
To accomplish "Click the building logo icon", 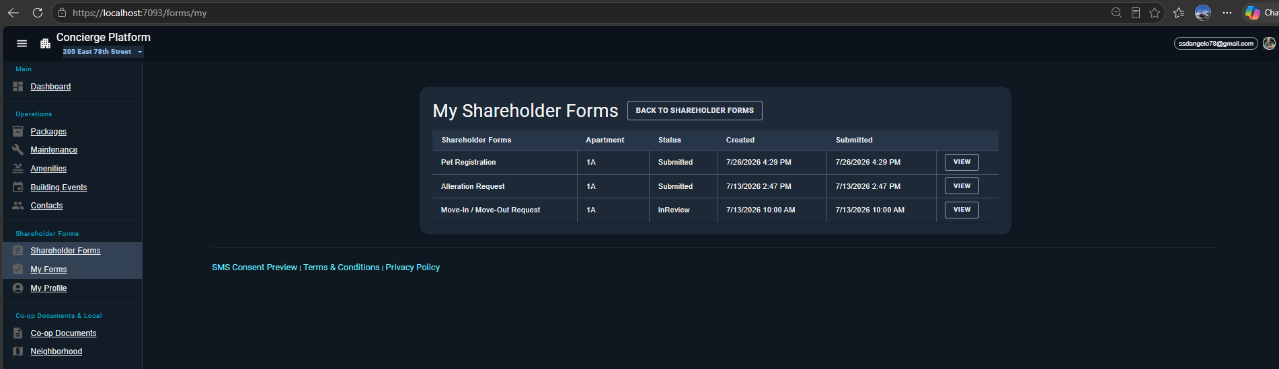I will pos(46,44).
